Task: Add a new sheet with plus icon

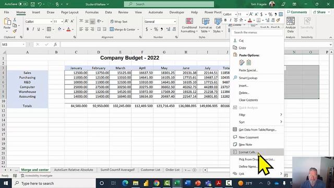Action: (x=194, y=170)
